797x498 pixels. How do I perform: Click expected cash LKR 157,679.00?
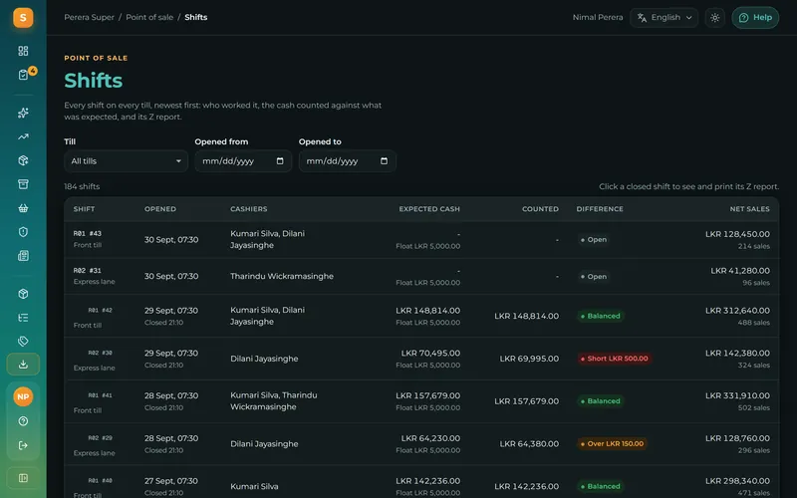428,395
